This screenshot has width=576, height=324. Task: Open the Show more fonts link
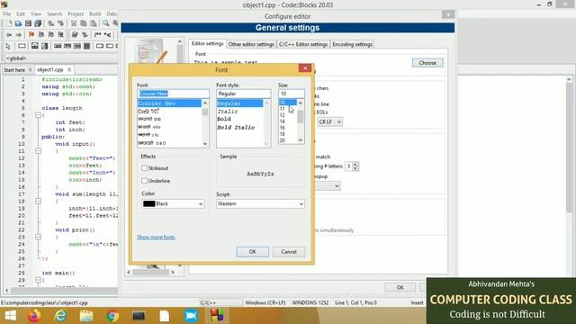(x=156, y=237)
